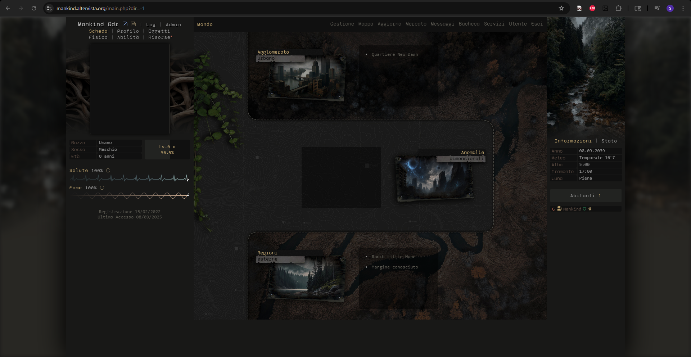Click the green circle status icon

coord(584,209)
